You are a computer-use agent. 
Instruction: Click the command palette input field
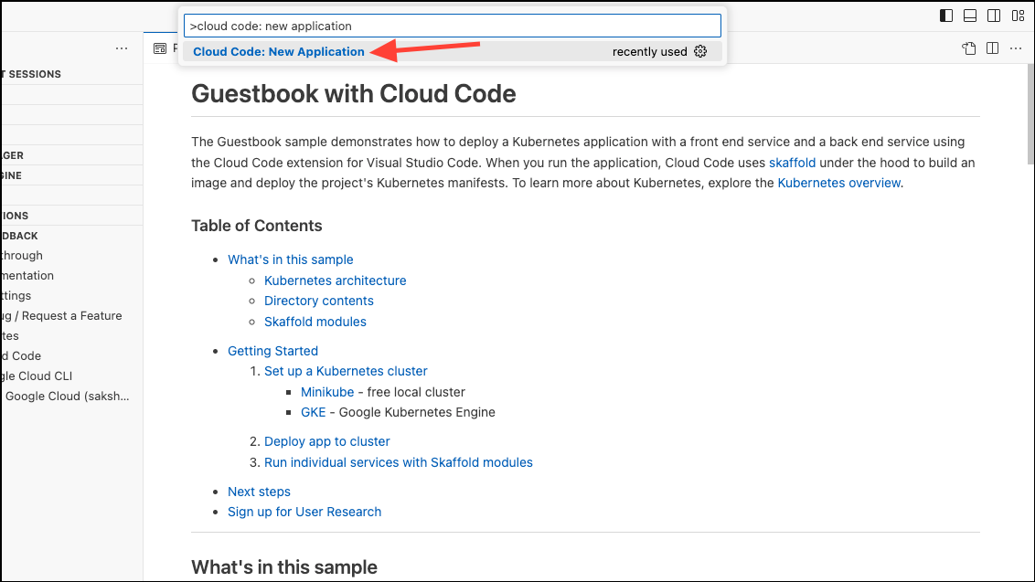[453, 26]
